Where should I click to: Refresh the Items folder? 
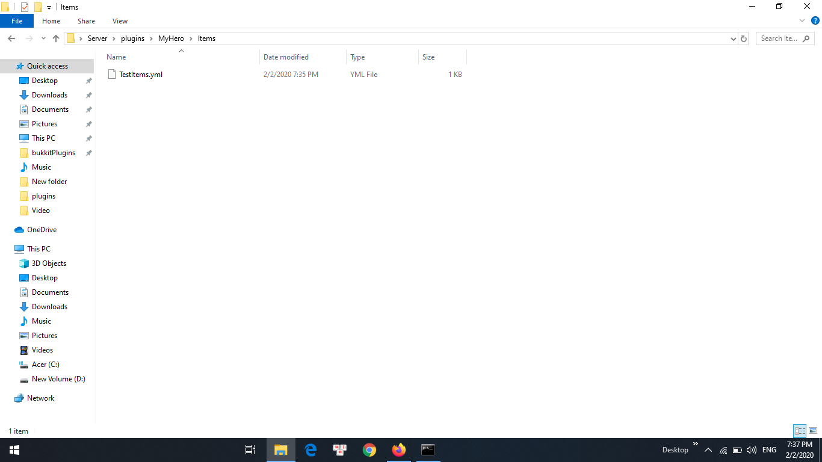pyautogui.click(x=744, y=38)
